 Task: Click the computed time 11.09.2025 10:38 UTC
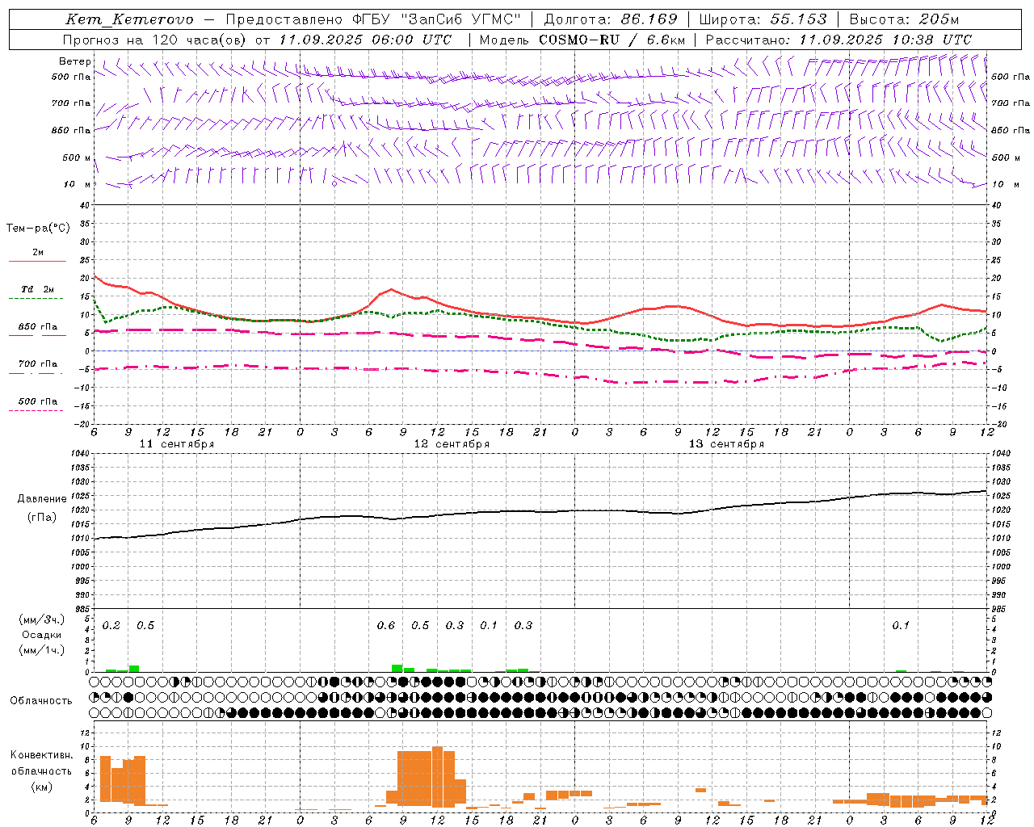tap(885, 40)
